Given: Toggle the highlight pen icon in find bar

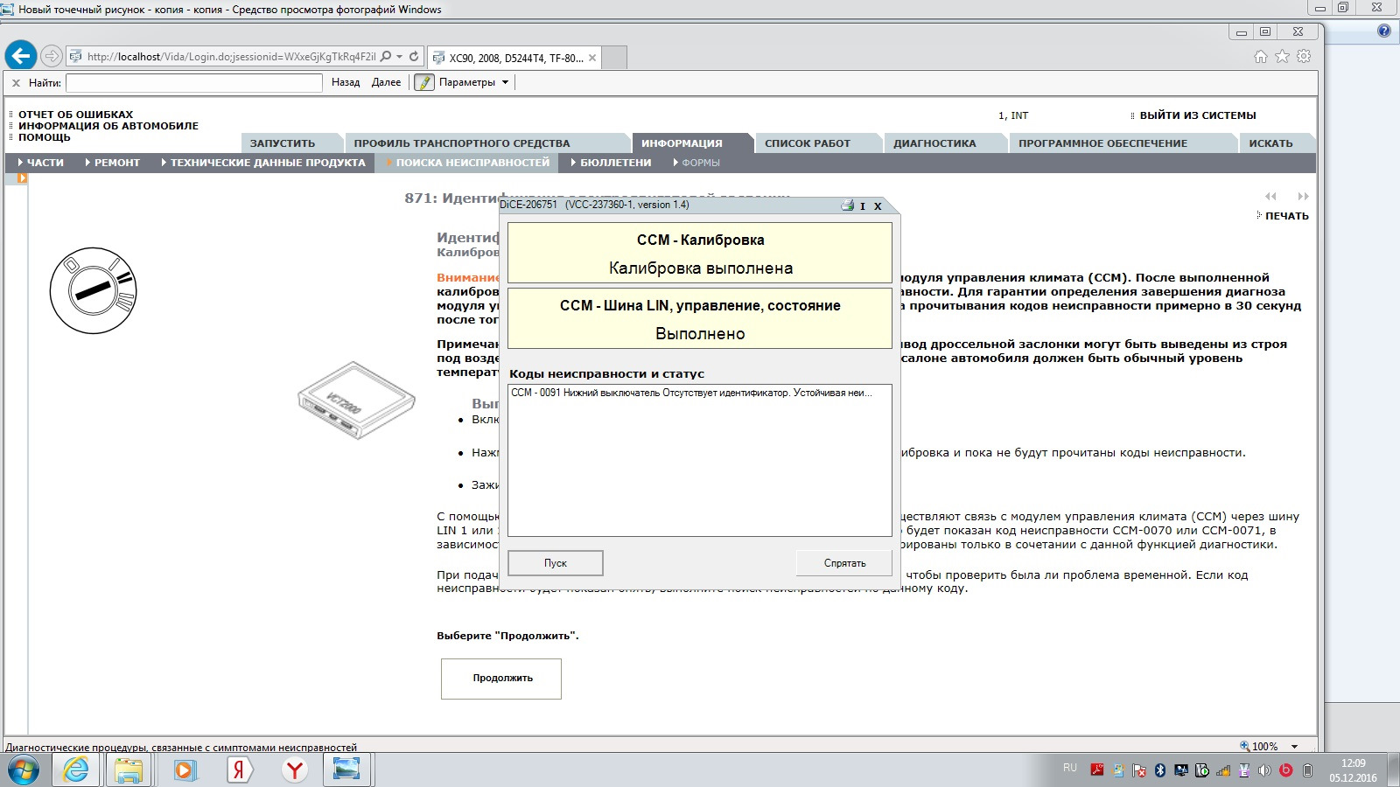Looking at the screenshot, I should tap(424, 82).
